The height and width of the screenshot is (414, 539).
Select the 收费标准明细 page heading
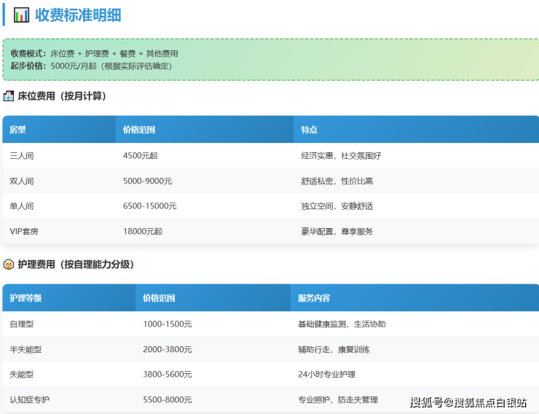pos(78,15)
